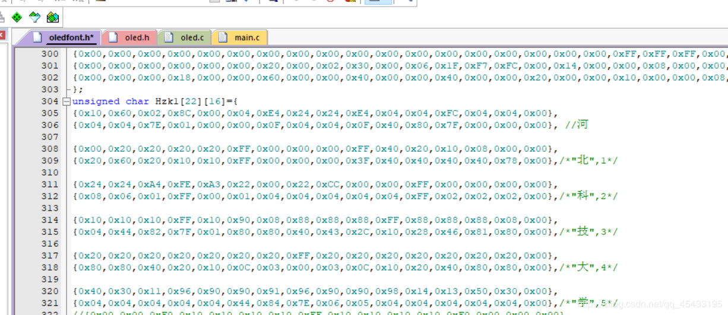Click the green diamond Manage Run-Time Environment icon
Image resolution: width=728 pixels, height=315 pixels.
pos(17,17)
